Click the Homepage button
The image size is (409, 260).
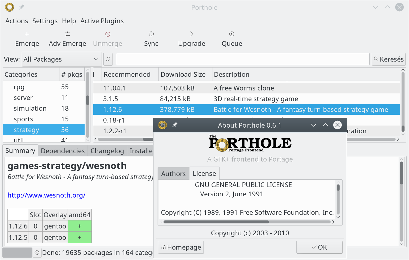(x=181, y=247)
